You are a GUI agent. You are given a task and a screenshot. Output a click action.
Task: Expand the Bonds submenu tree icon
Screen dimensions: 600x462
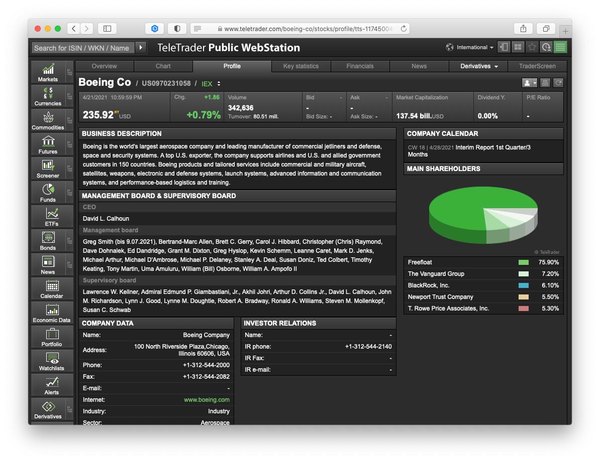point(69,241)
